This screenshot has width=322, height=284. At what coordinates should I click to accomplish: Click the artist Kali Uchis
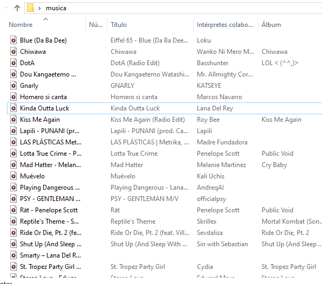(210, 176)
